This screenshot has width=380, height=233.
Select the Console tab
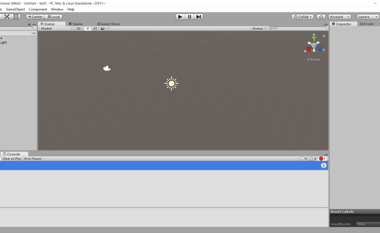tap(14, 154)
